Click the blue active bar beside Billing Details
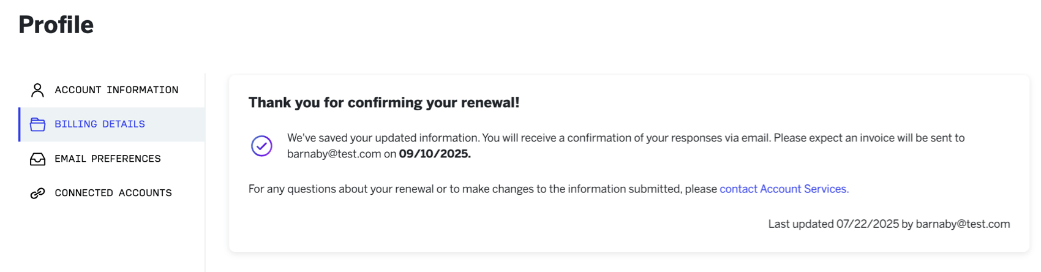 20,124
